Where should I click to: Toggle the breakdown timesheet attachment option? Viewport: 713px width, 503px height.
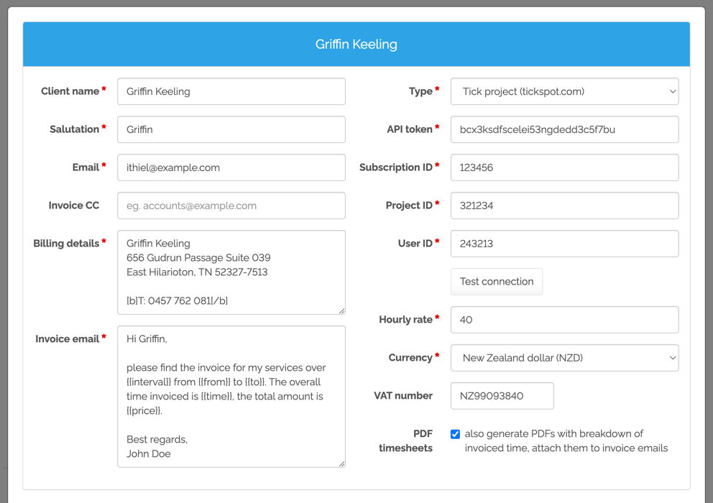tap(455, 433)
